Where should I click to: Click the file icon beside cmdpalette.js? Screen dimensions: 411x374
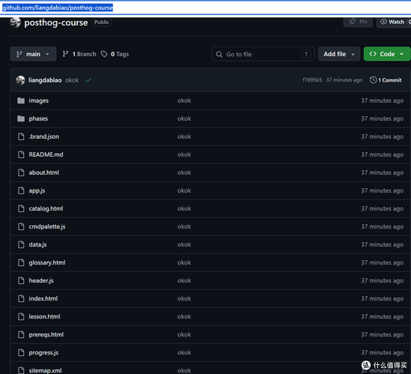[x=21, y=226]
